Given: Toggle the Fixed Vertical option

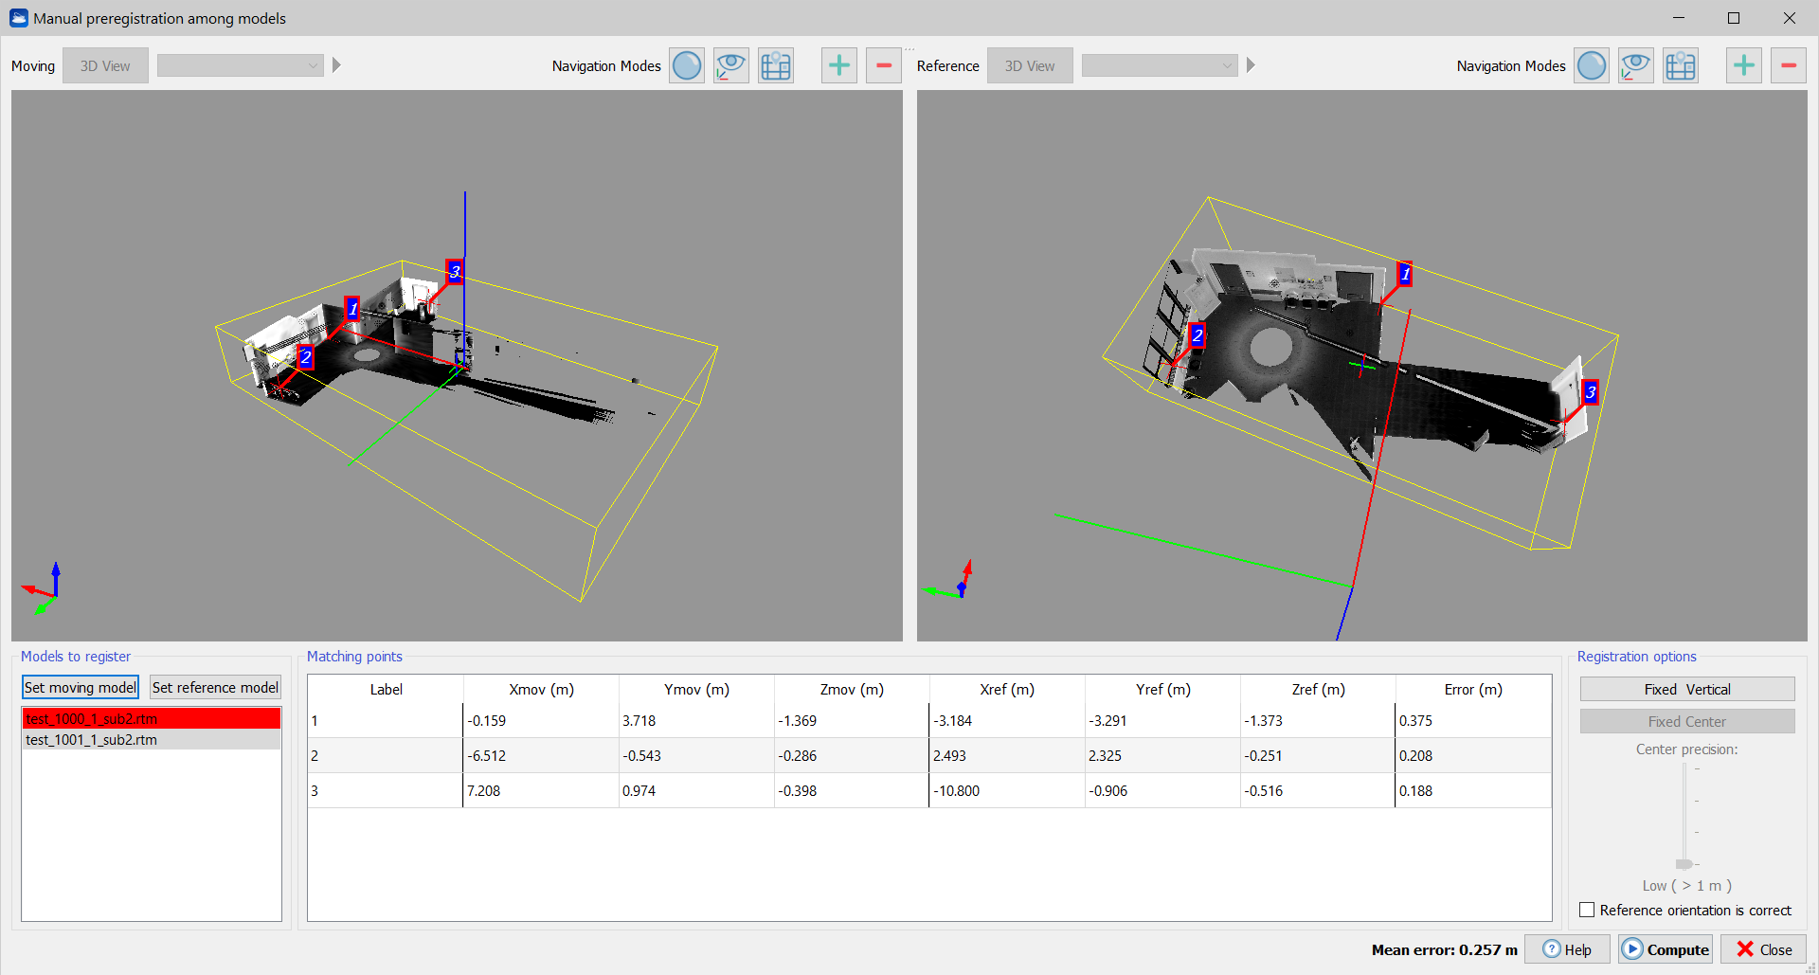Looking at the screenshot, I should (x=1686, y=690).
